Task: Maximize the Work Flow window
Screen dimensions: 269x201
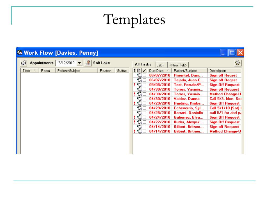Action: [232, 53]
